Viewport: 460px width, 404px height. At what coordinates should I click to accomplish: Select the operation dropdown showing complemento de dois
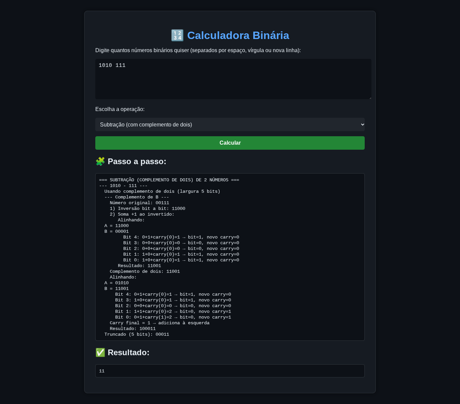coord(230,124)
